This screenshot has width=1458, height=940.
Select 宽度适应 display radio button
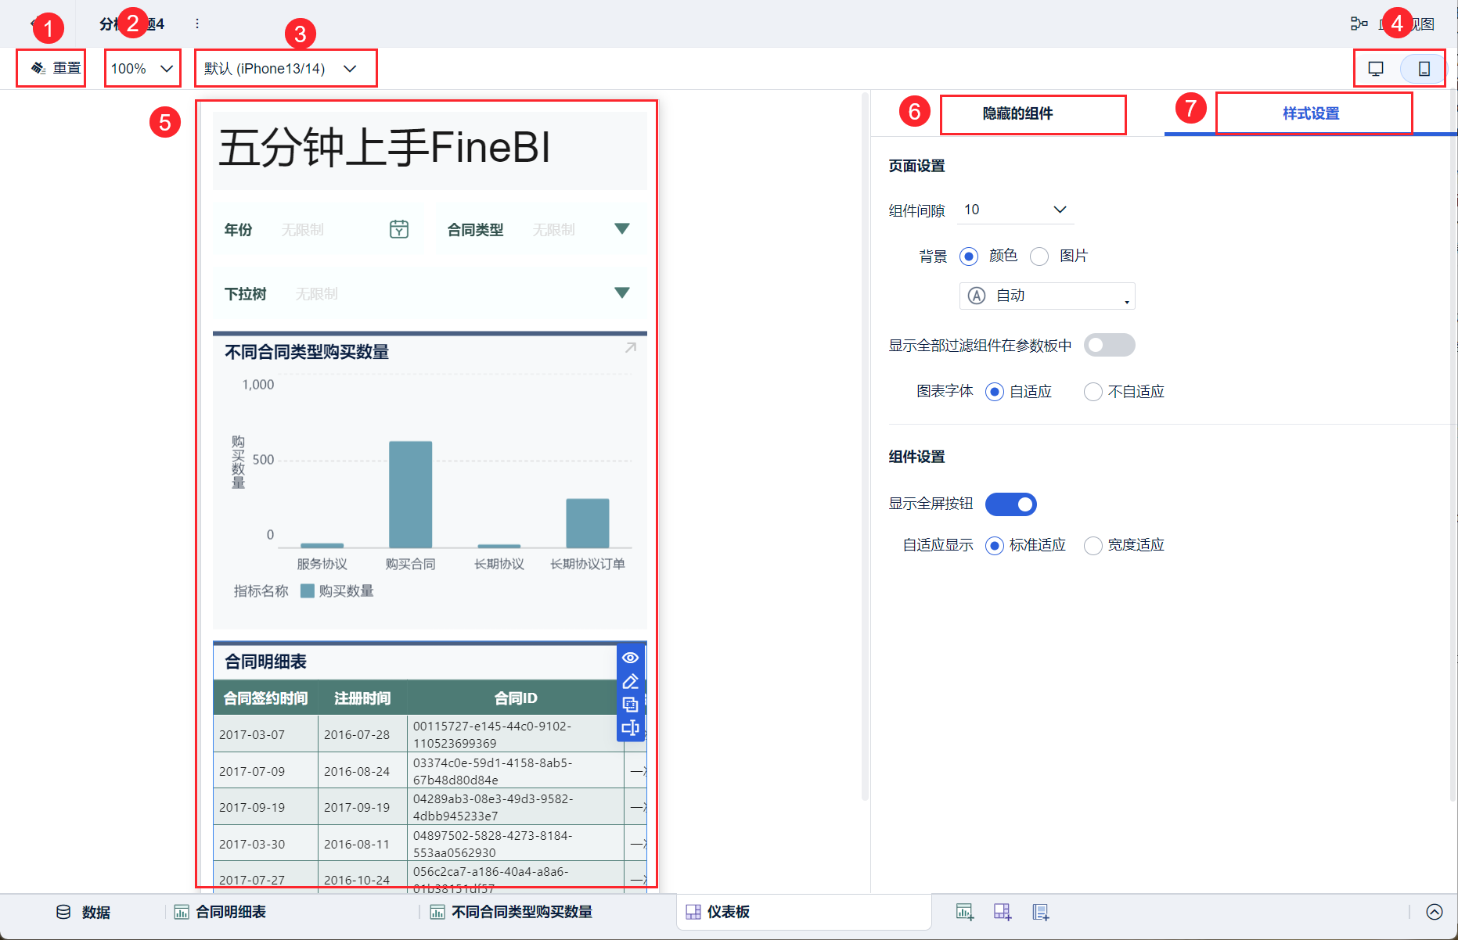coord(1093,545)
